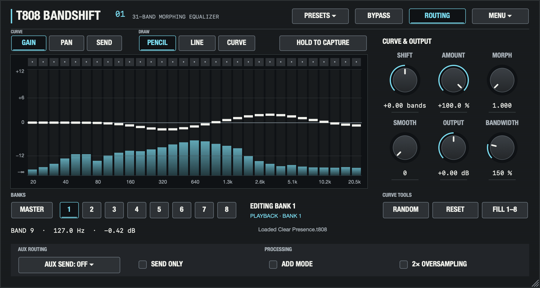Click the +0.00 bands shift value
The height and width of the screenshot is (288, 540).
pos(405,106)
